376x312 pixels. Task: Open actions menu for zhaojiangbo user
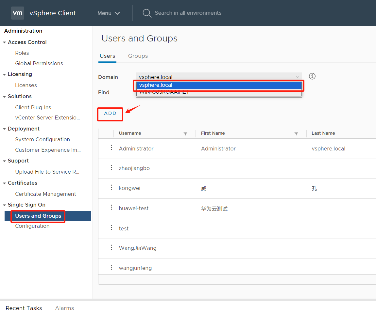pos(111,168)
